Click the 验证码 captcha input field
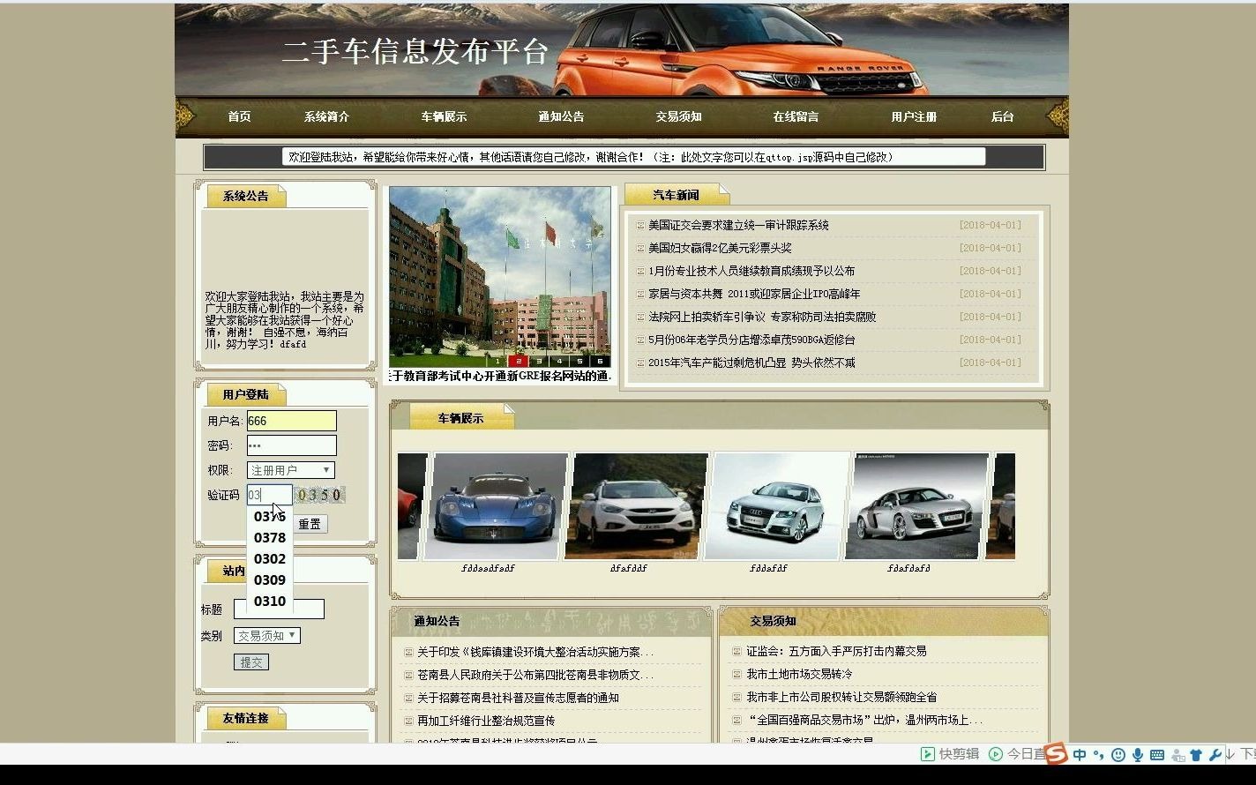 click(x=269, y=495)
